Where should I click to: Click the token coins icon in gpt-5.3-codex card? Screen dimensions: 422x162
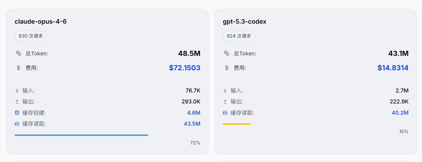tap(226, 53)
